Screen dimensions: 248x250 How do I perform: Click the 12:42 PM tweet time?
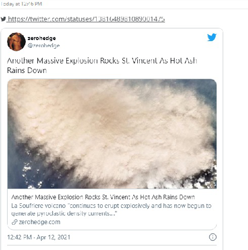pyautogui.click(x=19, y=237)
